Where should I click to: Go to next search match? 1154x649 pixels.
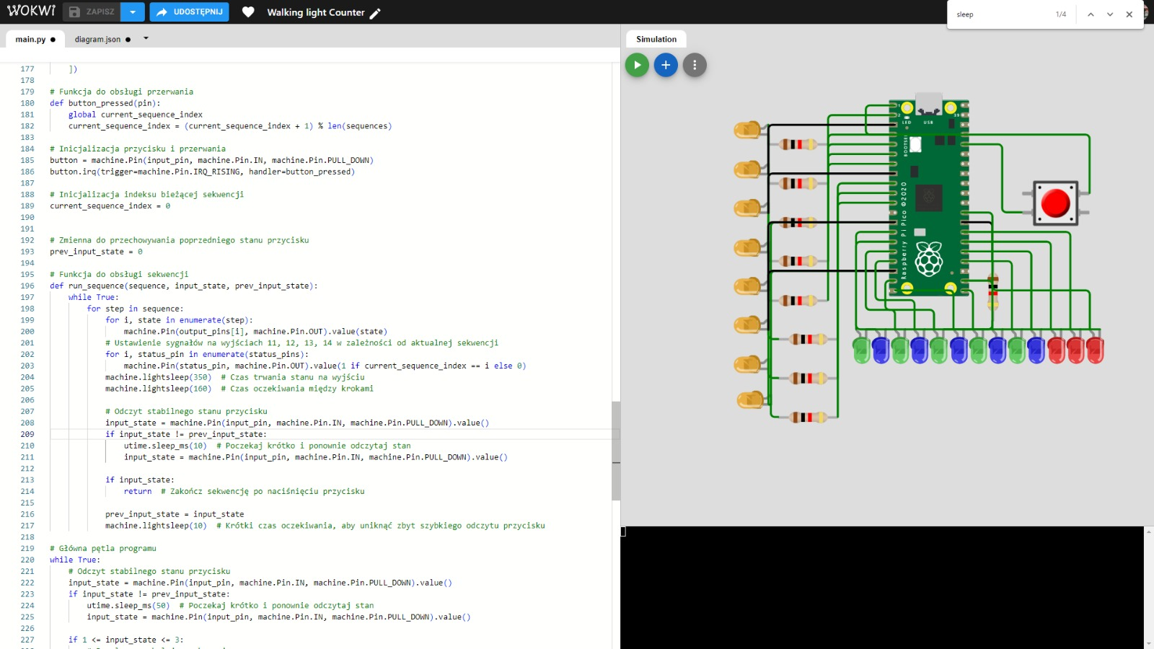tap(1110, 14)
